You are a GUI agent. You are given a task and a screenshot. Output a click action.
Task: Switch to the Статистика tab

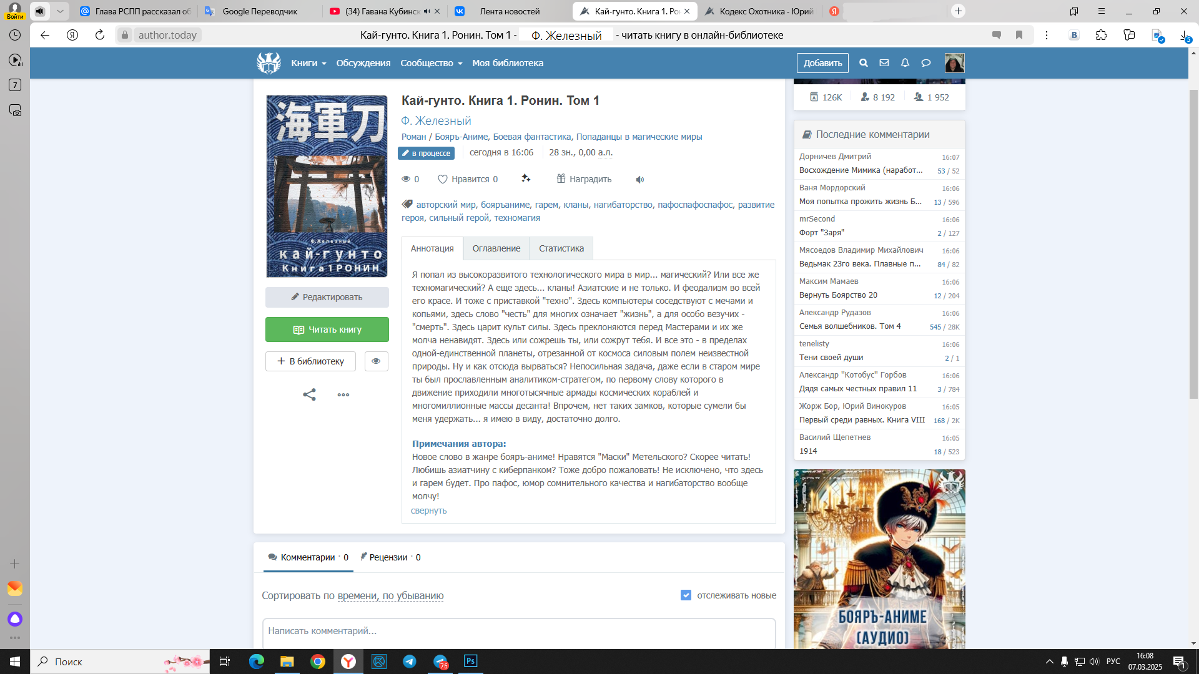561,248
